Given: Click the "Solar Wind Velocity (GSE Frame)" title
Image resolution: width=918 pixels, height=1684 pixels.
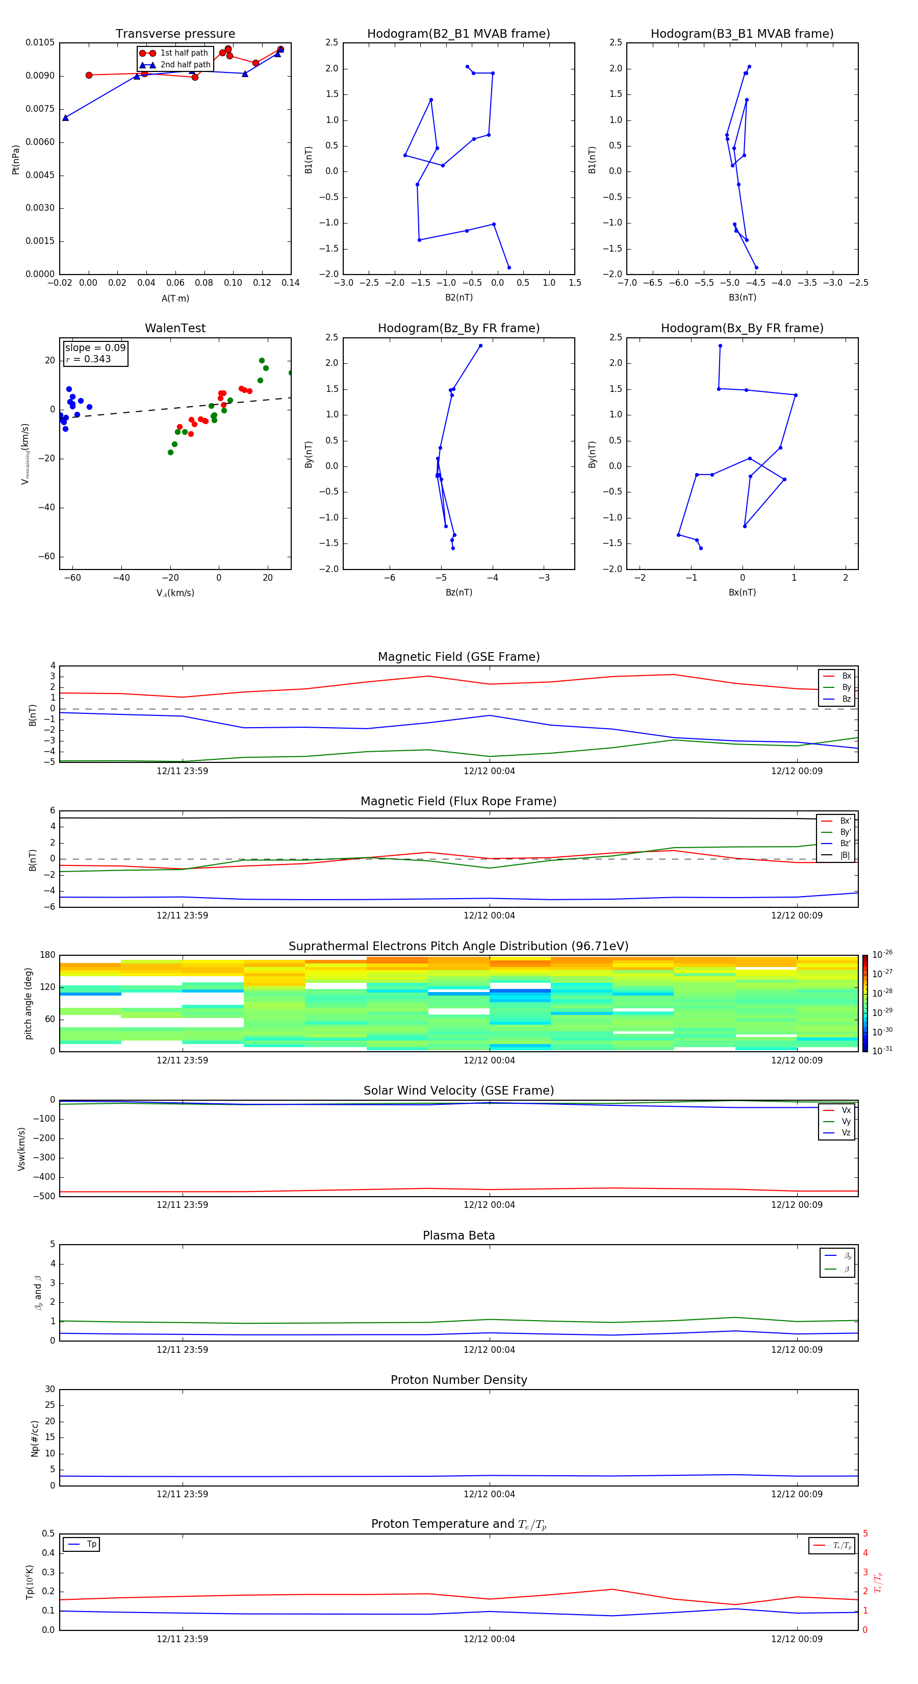Looking at the screenshot, I should [x=458, y=1091].
